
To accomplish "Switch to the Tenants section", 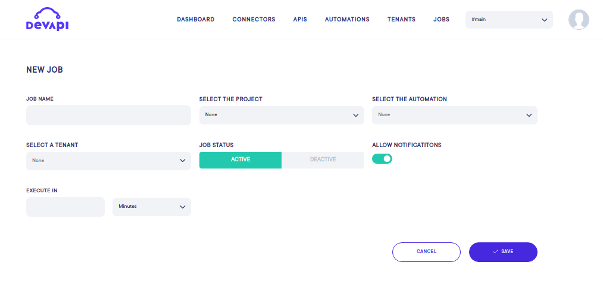I will coord(401,20).
